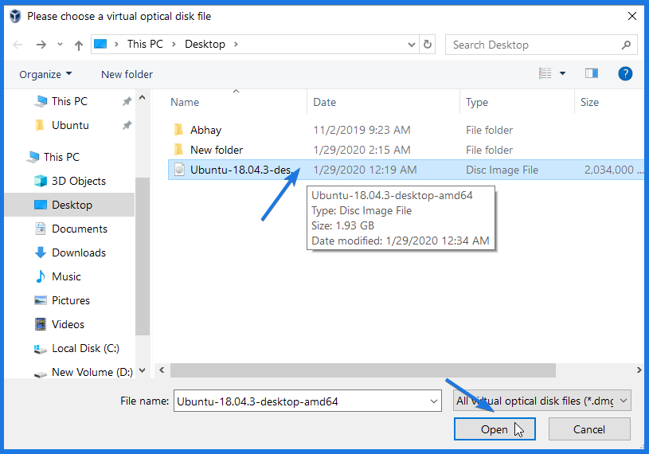Go back using the back arrow
The image size is (649, 454).
(x=18, y=45)
